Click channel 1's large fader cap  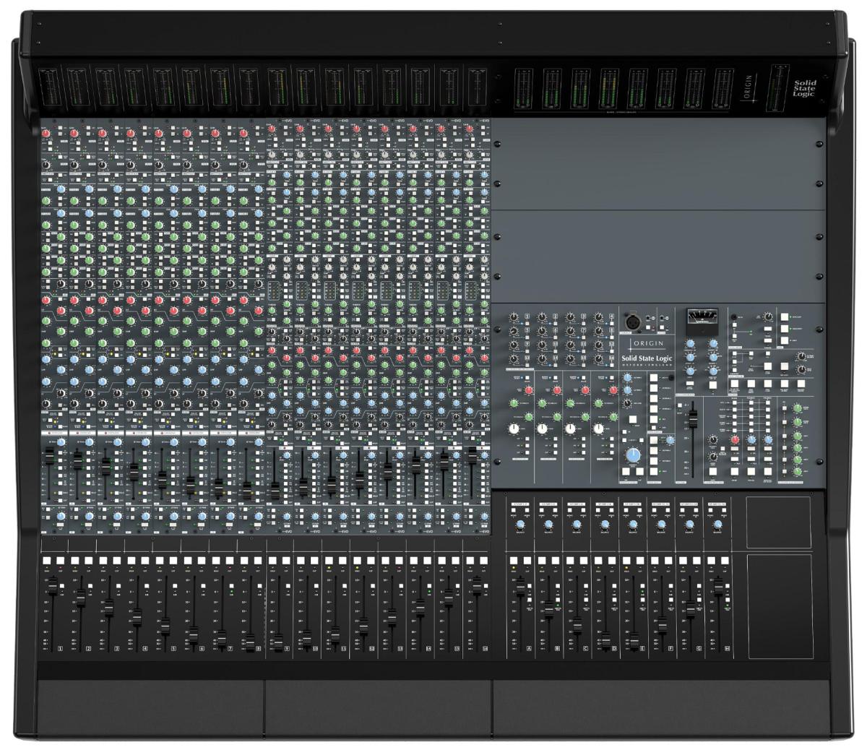pos(53,585)
